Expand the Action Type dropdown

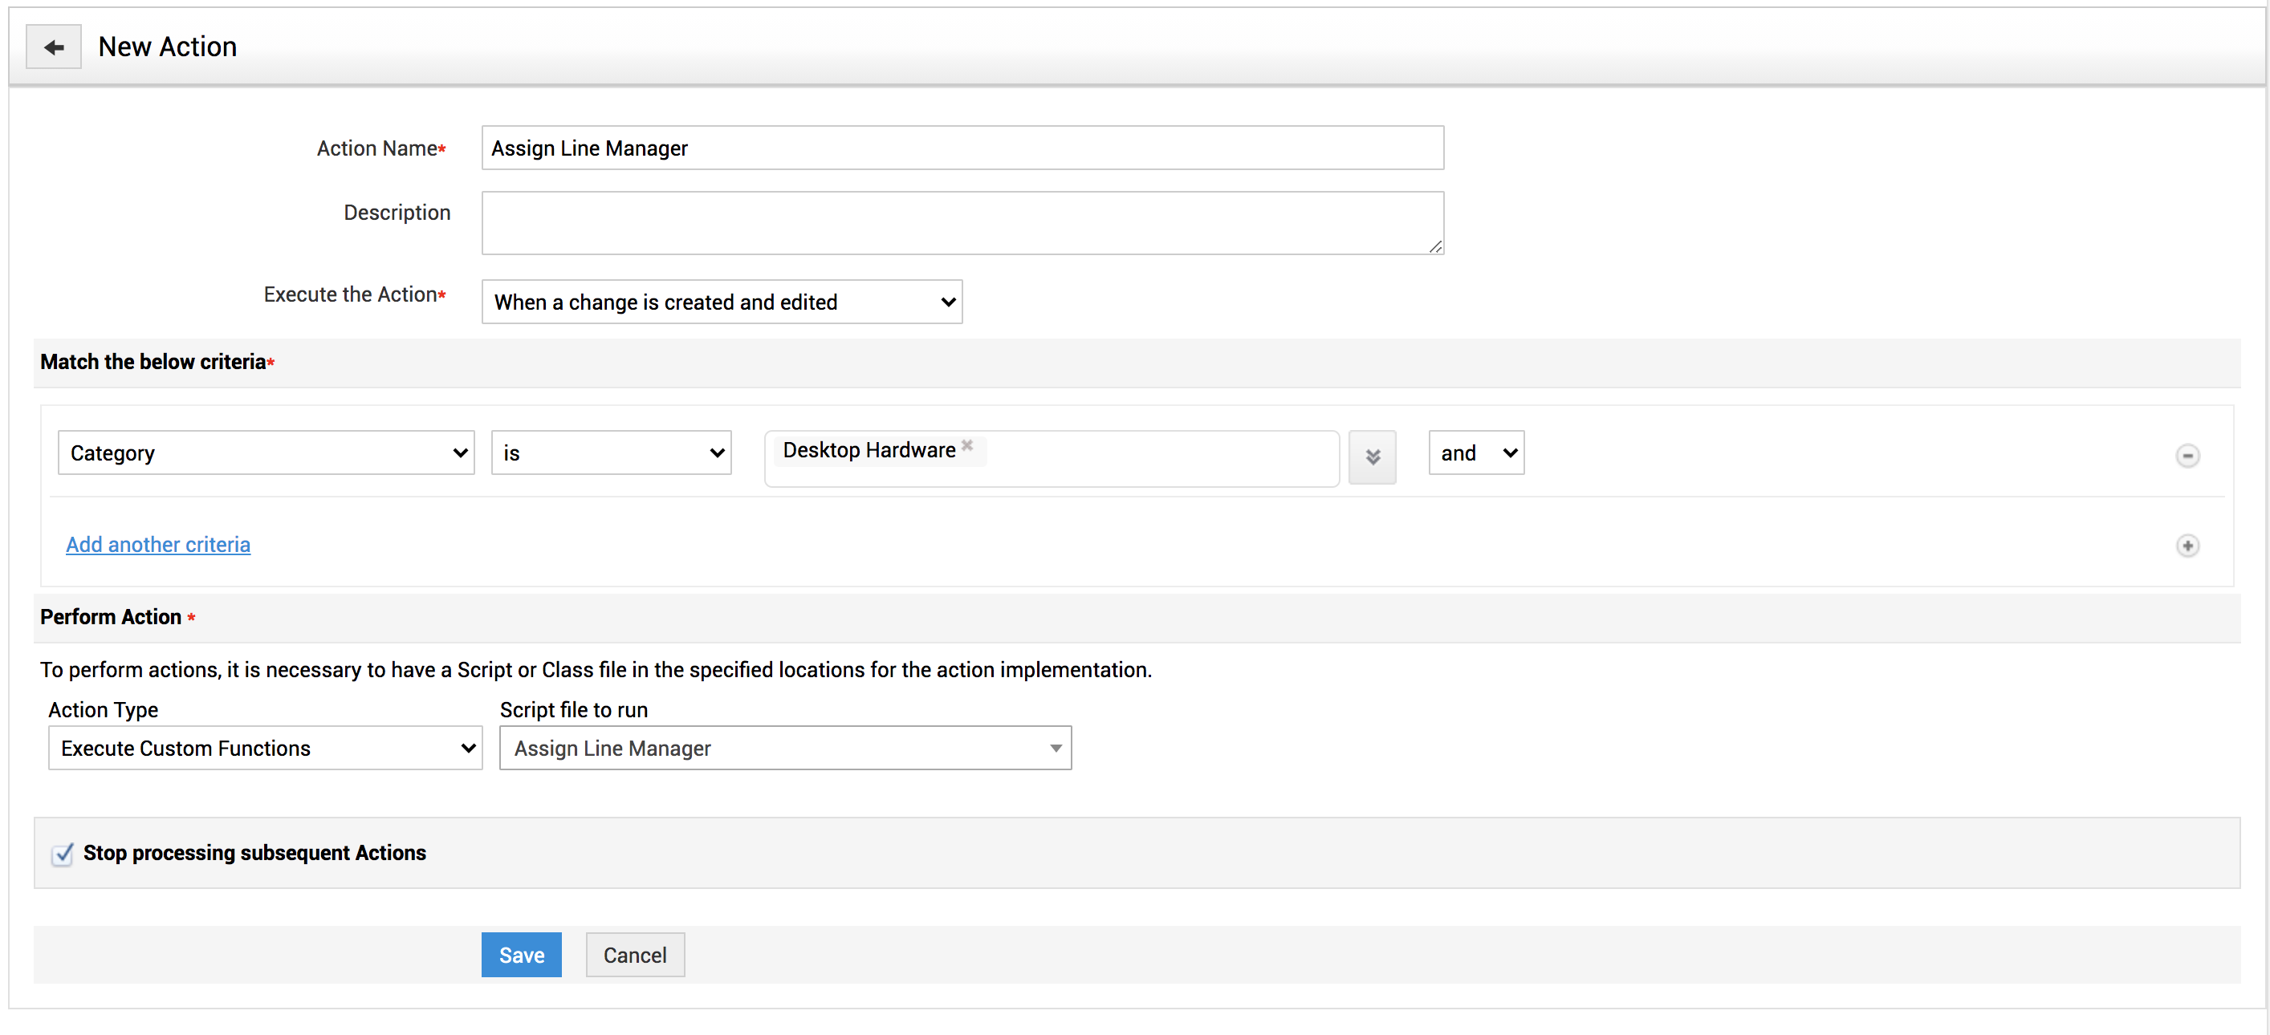pyautogui.click(x=265, y=748)
